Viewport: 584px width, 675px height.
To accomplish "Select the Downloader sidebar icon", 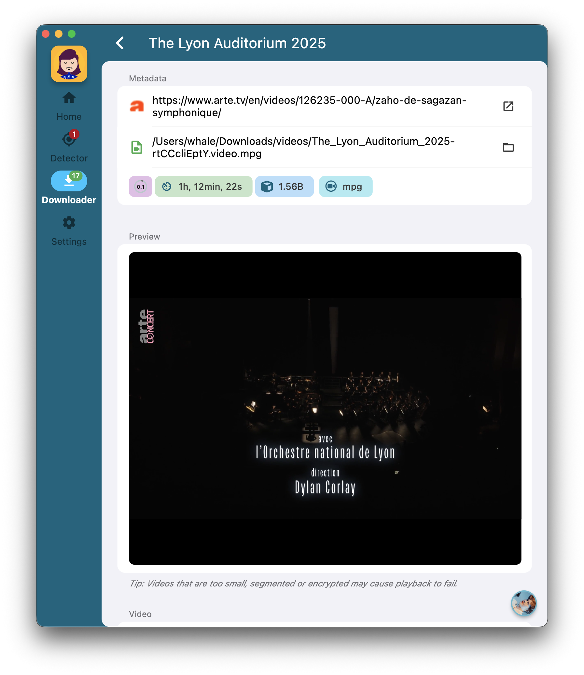I will (x=69, y=181).
